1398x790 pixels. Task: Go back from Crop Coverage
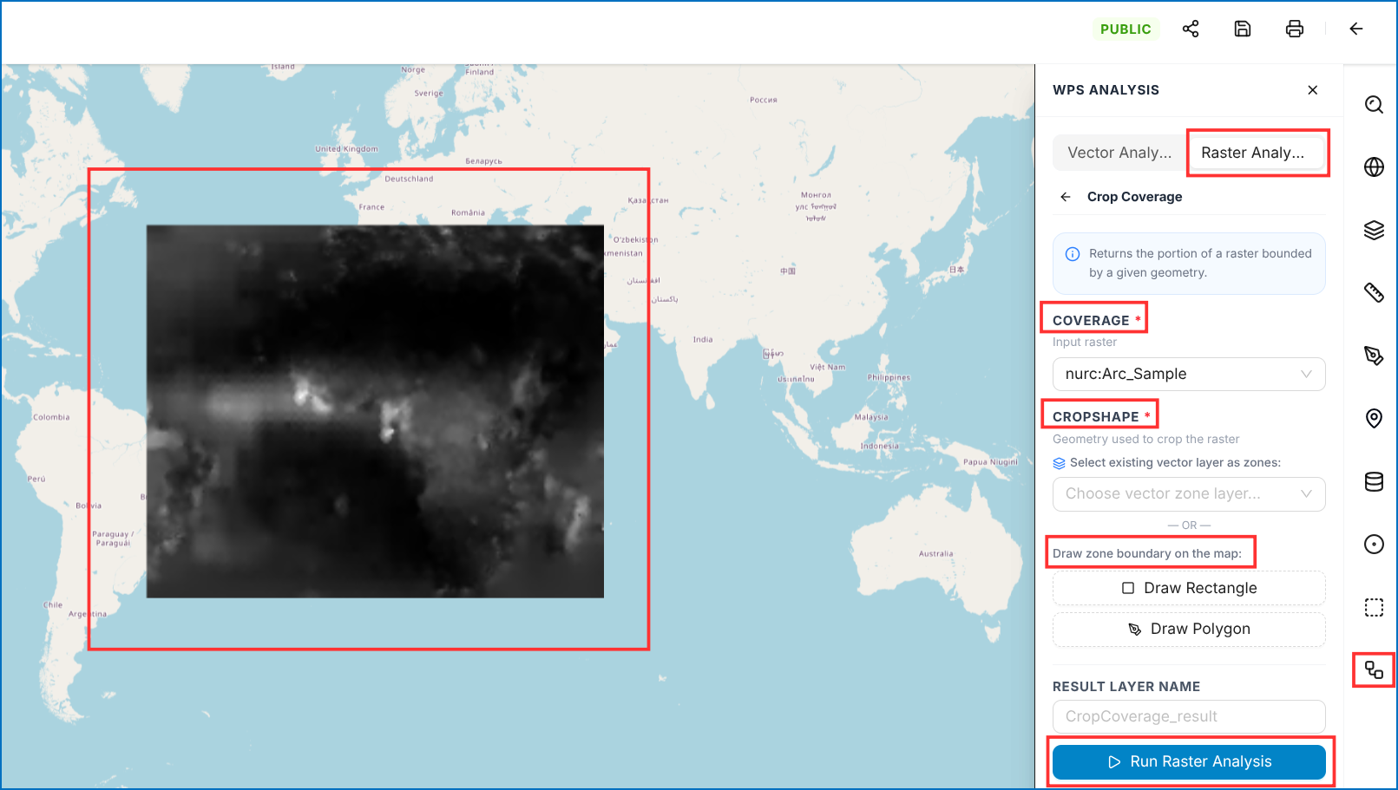point(1066,197)
